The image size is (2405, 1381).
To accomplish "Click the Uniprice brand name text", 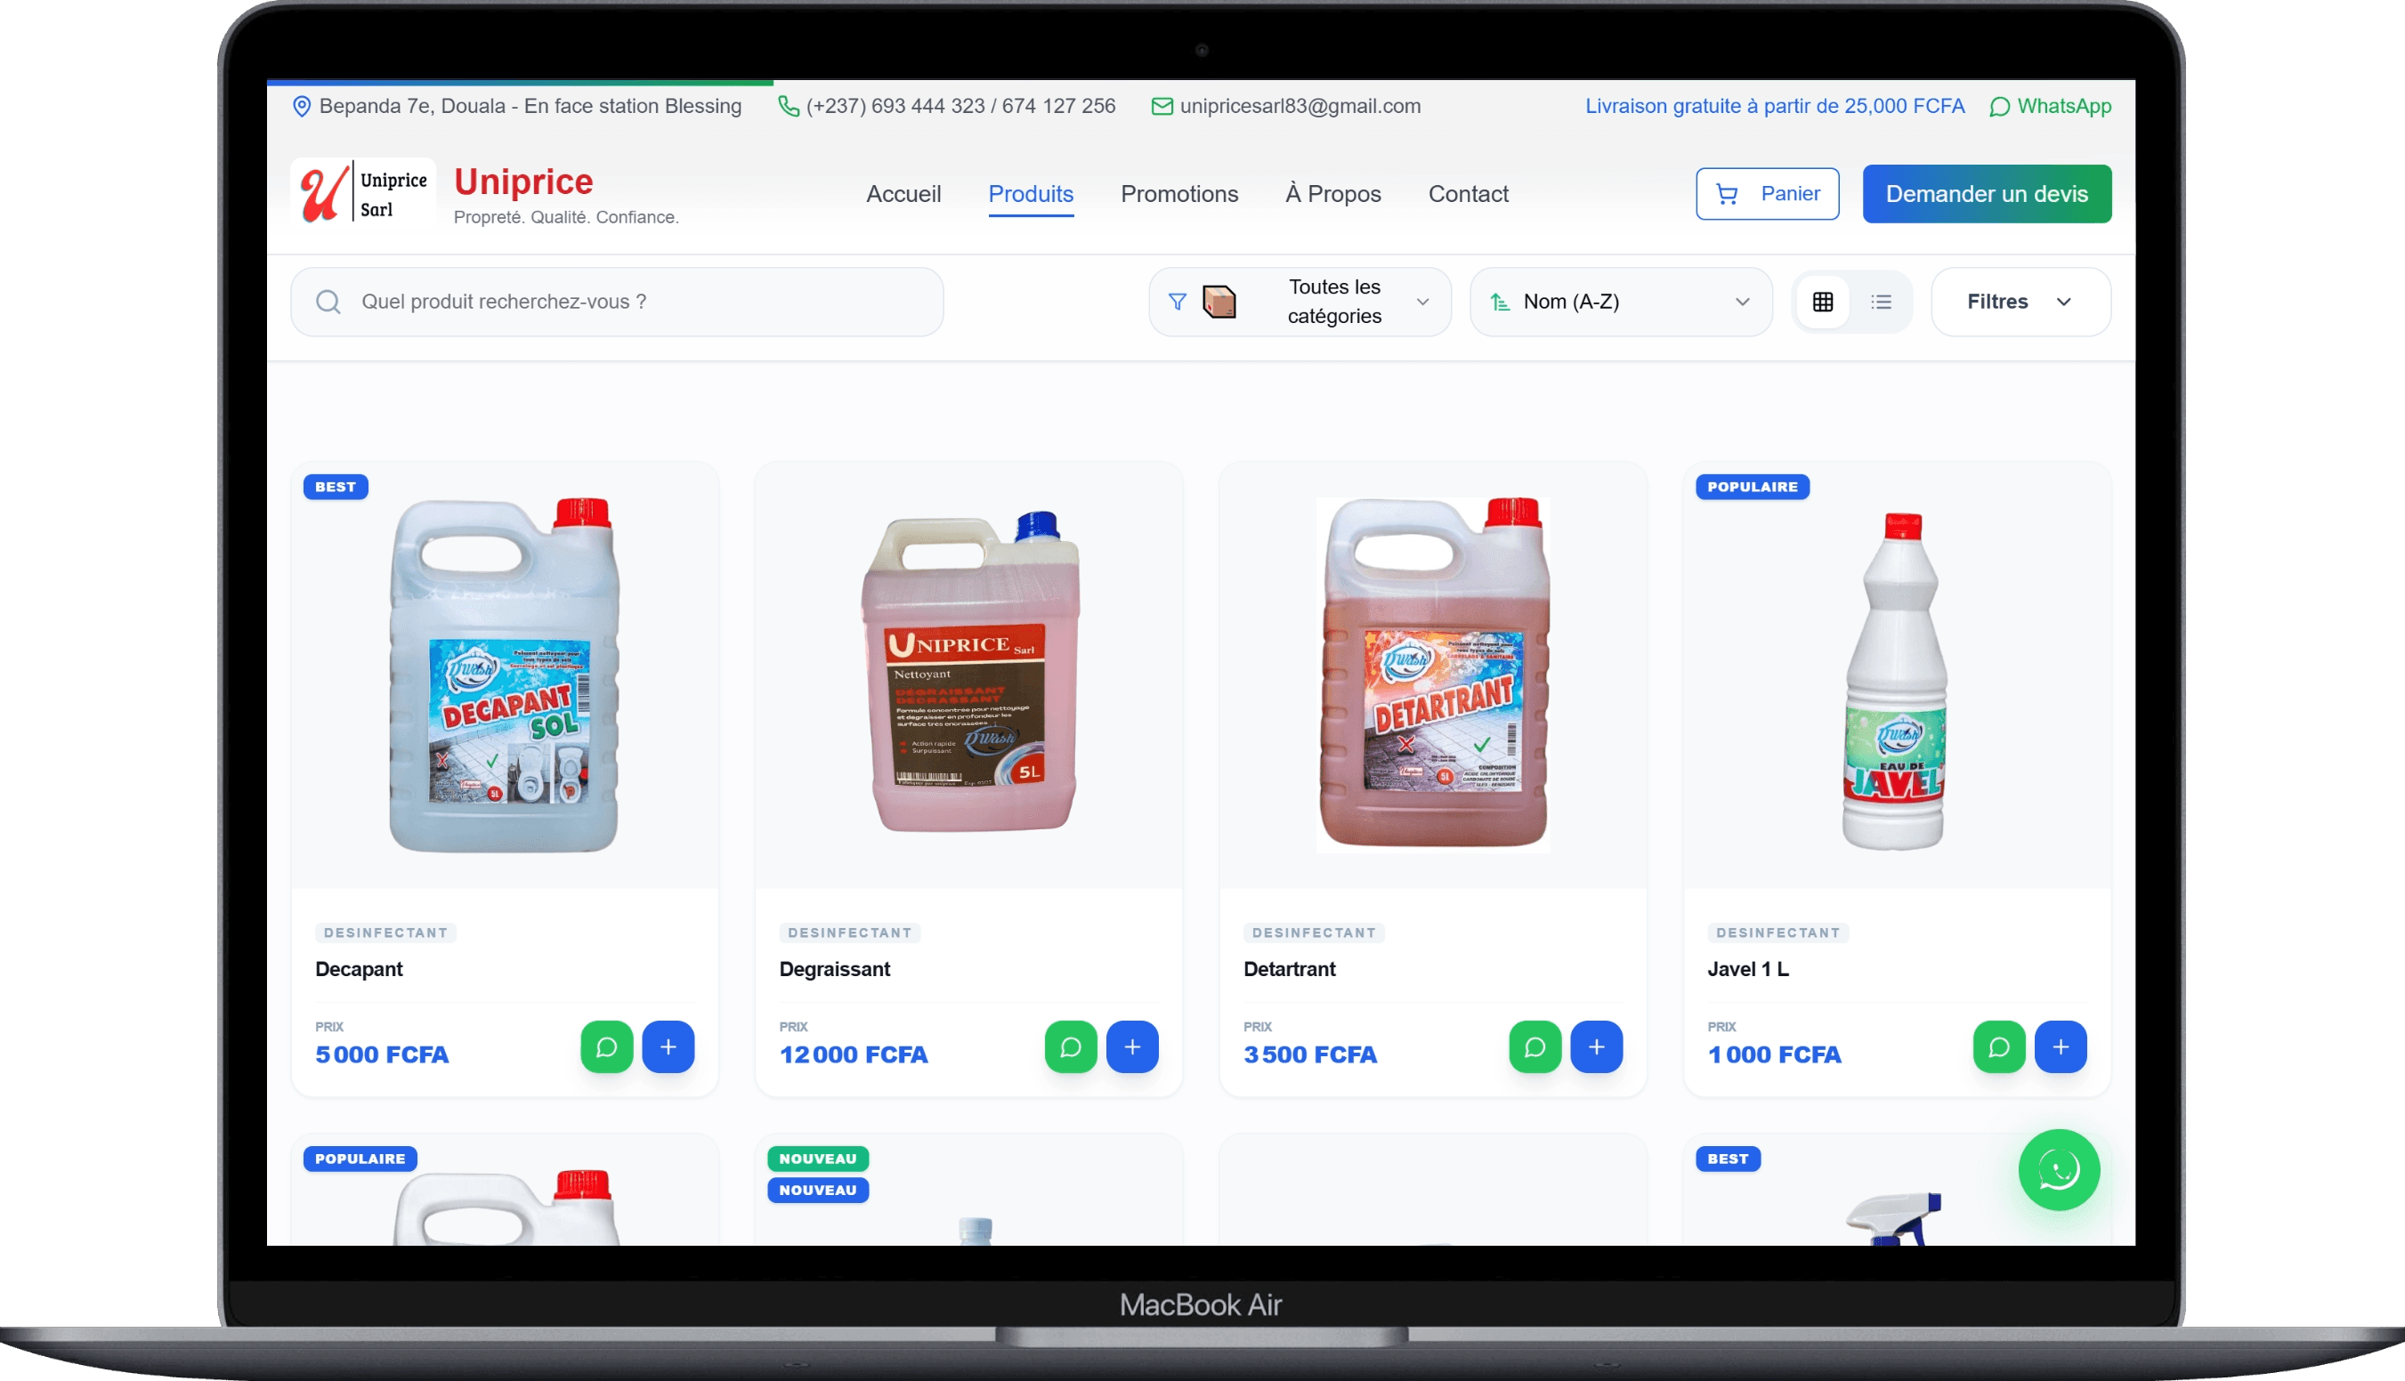I will pyautogui.click(x=522, y=182).
